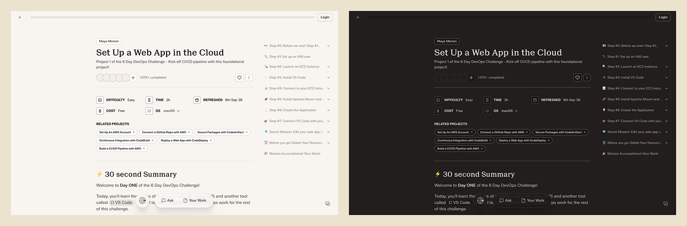The height and width of the screenshot is (226, 687).
Task: Expand the Step #5 chevron in dark-theme sidebar
Action: [666, 99]
